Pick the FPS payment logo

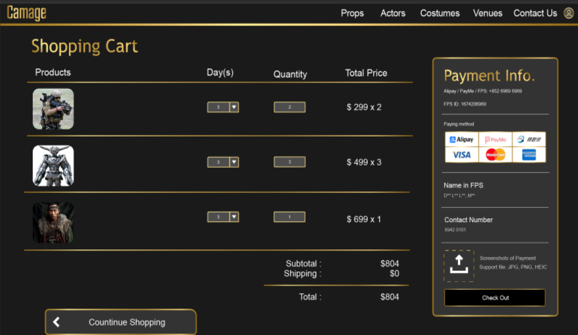(529, 140)
